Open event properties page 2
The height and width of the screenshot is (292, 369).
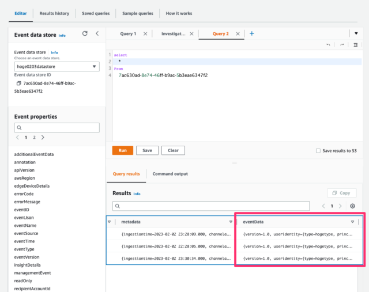pyautogui.click(x=35, y=137)
